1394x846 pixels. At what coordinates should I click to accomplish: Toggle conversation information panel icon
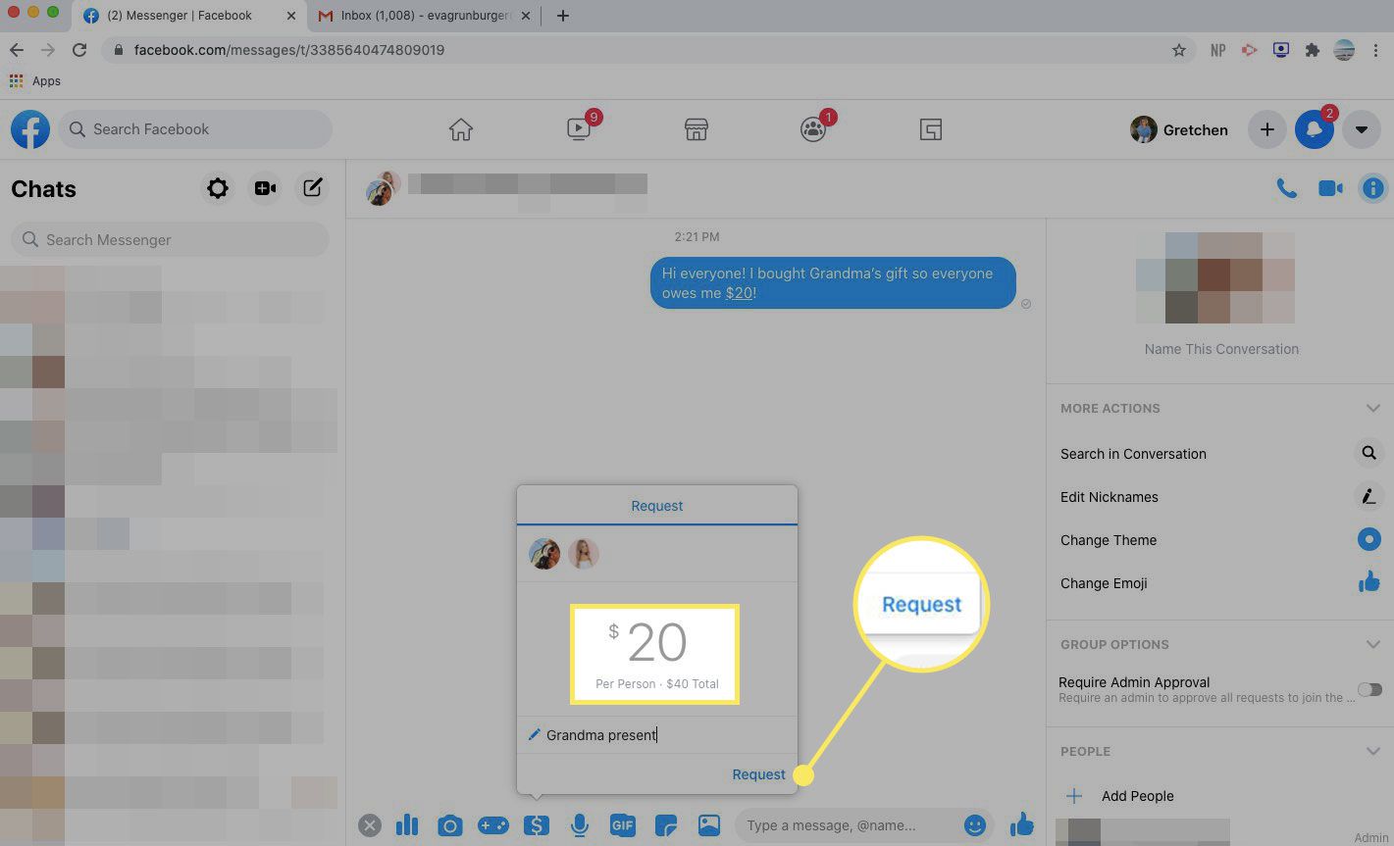[x=1372, y=188]
